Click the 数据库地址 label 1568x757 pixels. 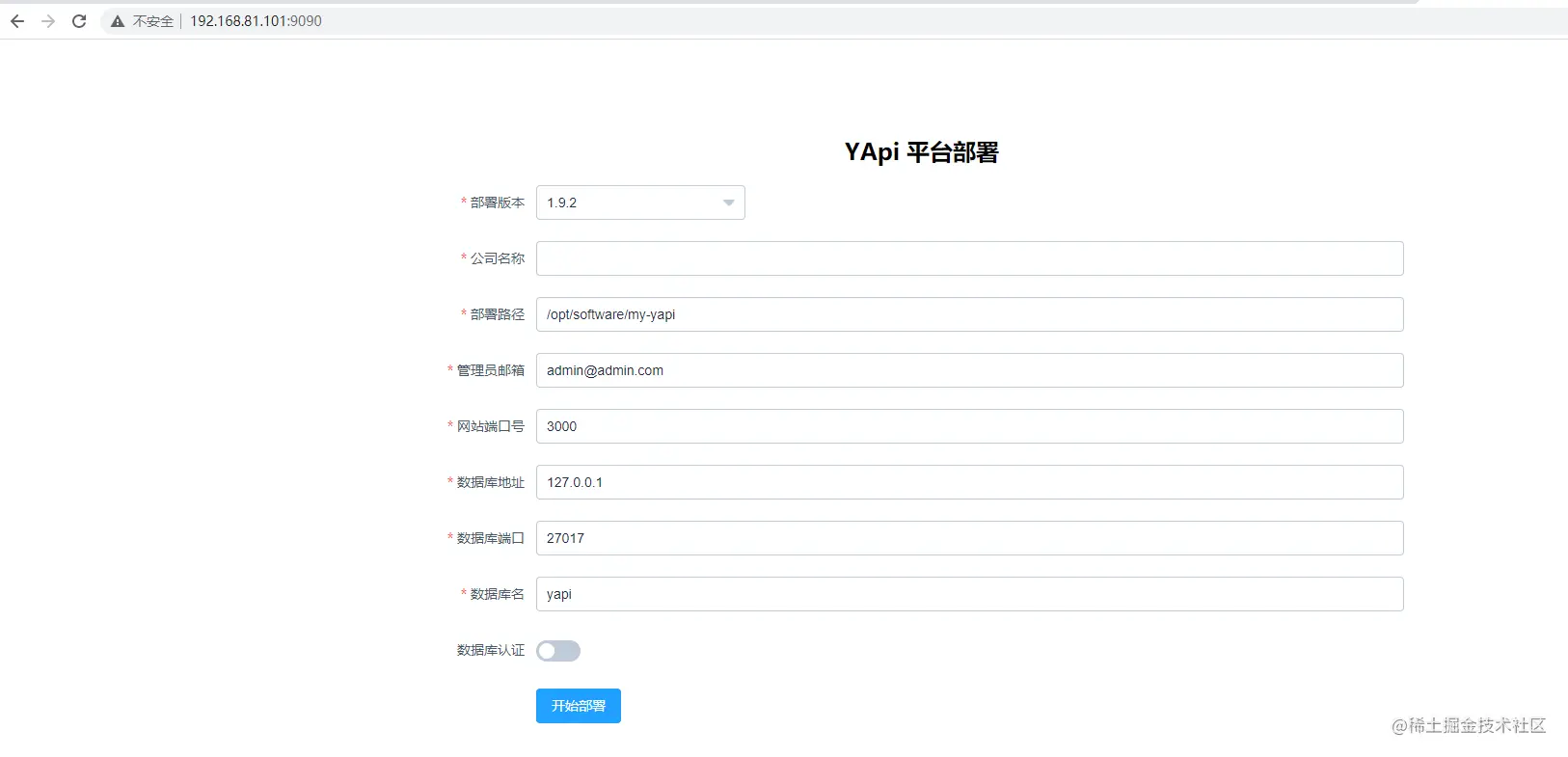[x=491, y=482]
